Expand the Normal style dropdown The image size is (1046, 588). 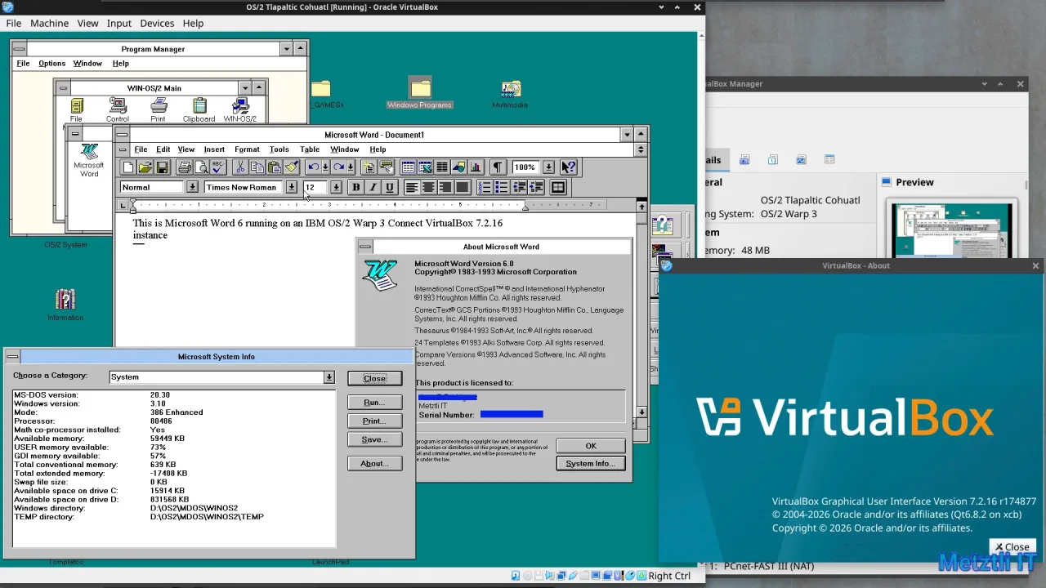192,187
